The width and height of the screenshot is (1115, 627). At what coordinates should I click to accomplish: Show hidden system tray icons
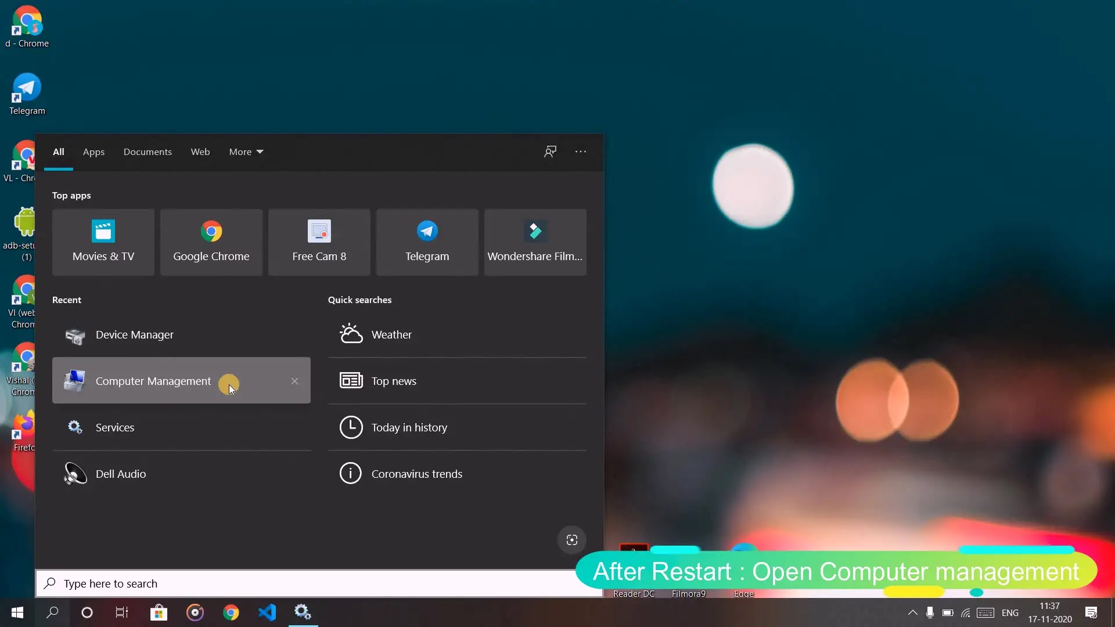pos(912,612)
